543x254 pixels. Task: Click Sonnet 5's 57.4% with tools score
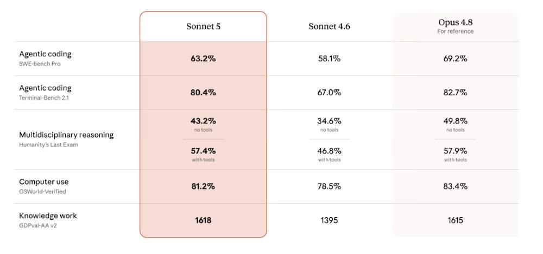pyautogui.click(x=203, y=151)
